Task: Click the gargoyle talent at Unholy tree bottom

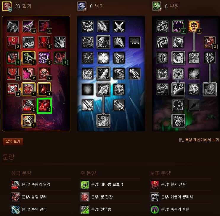Action: (x=178, y=121)
